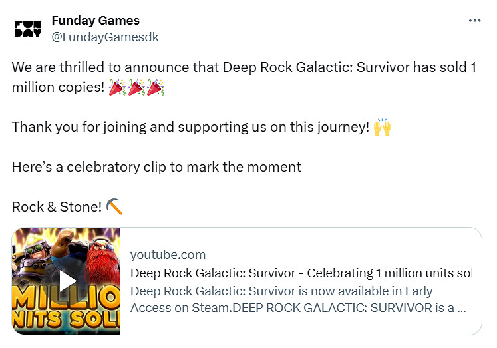This screenshot has height=348, width=497.
Task: Open the Funday Games profile avatar
Action: point(27,29)
